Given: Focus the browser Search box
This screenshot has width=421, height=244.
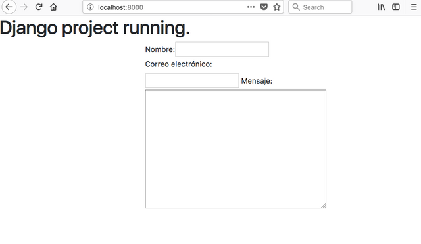Looking at the screenshot, I should [320, 7].
